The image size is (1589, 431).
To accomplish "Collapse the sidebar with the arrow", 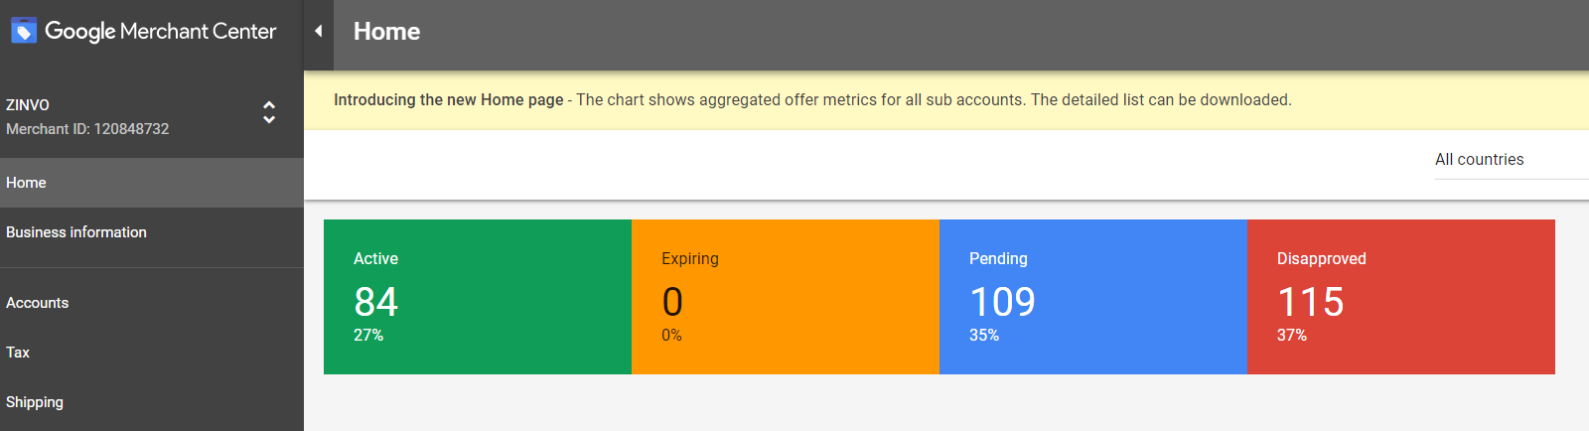I will click(318, 31).
